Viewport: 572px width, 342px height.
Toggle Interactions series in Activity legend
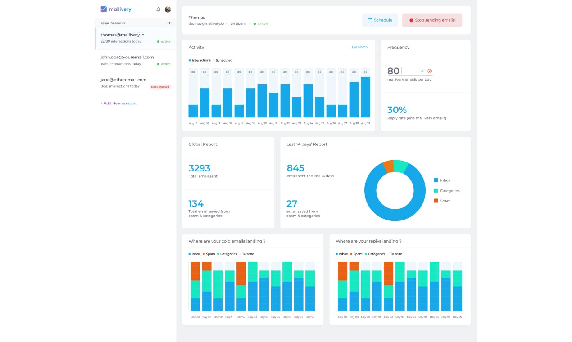click(200, 60)
